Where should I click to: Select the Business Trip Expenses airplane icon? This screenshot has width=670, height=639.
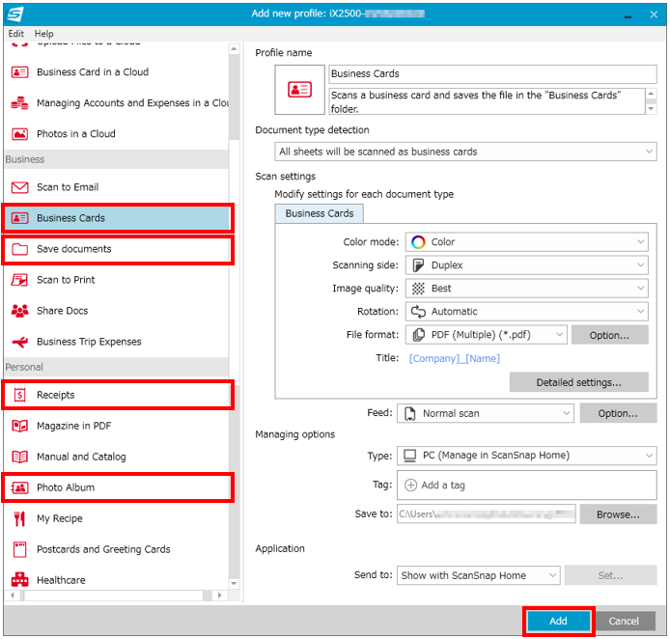19,342
